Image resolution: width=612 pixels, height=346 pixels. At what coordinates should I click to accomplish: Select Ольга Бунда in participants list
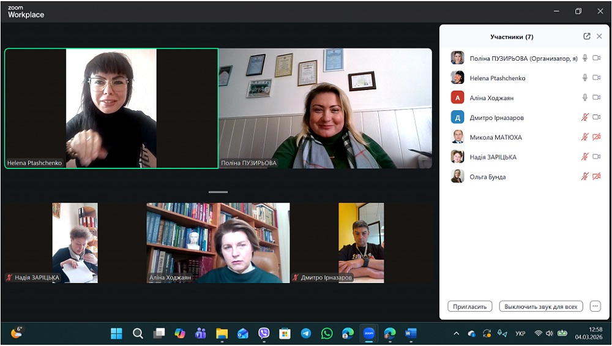tap(487, 177)
